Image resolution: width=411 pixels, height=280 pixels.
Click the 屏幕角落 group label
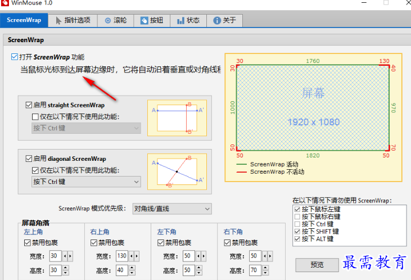(35, 223)
